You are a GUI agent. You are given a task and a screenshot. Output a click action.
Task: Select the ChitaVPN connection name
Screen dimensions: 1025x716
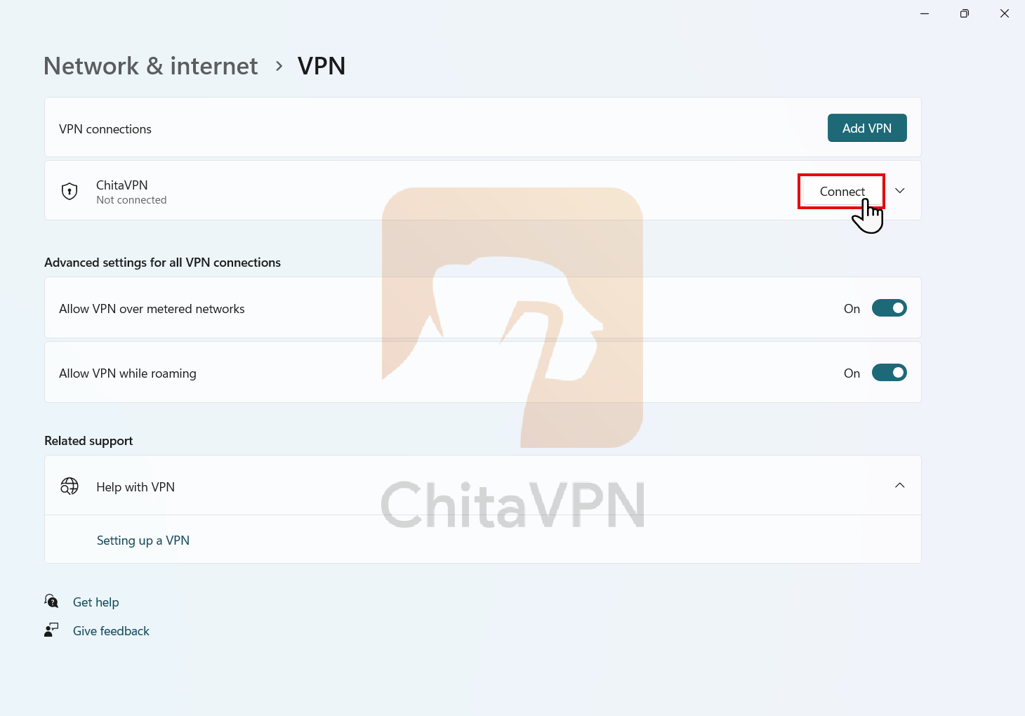[122, 185]
